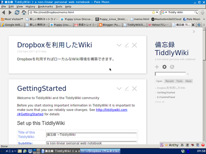Click the sidebar search input field
206x154 pixels.
point(170,74)
